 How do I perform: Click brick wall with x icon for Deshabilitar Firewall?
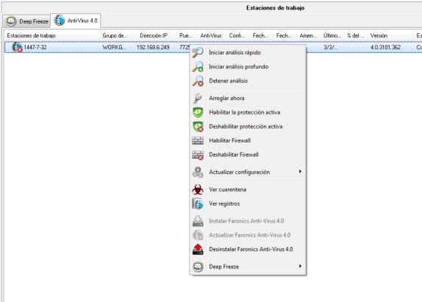198,154
